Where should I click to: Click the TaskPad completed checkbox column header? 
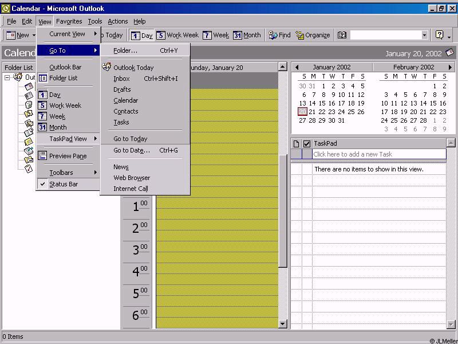coord(307,143)
